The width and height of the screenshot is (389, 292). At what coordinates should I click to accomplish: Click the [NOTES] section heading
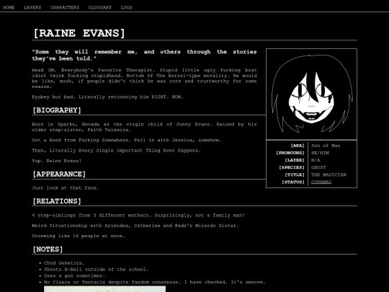48,249
